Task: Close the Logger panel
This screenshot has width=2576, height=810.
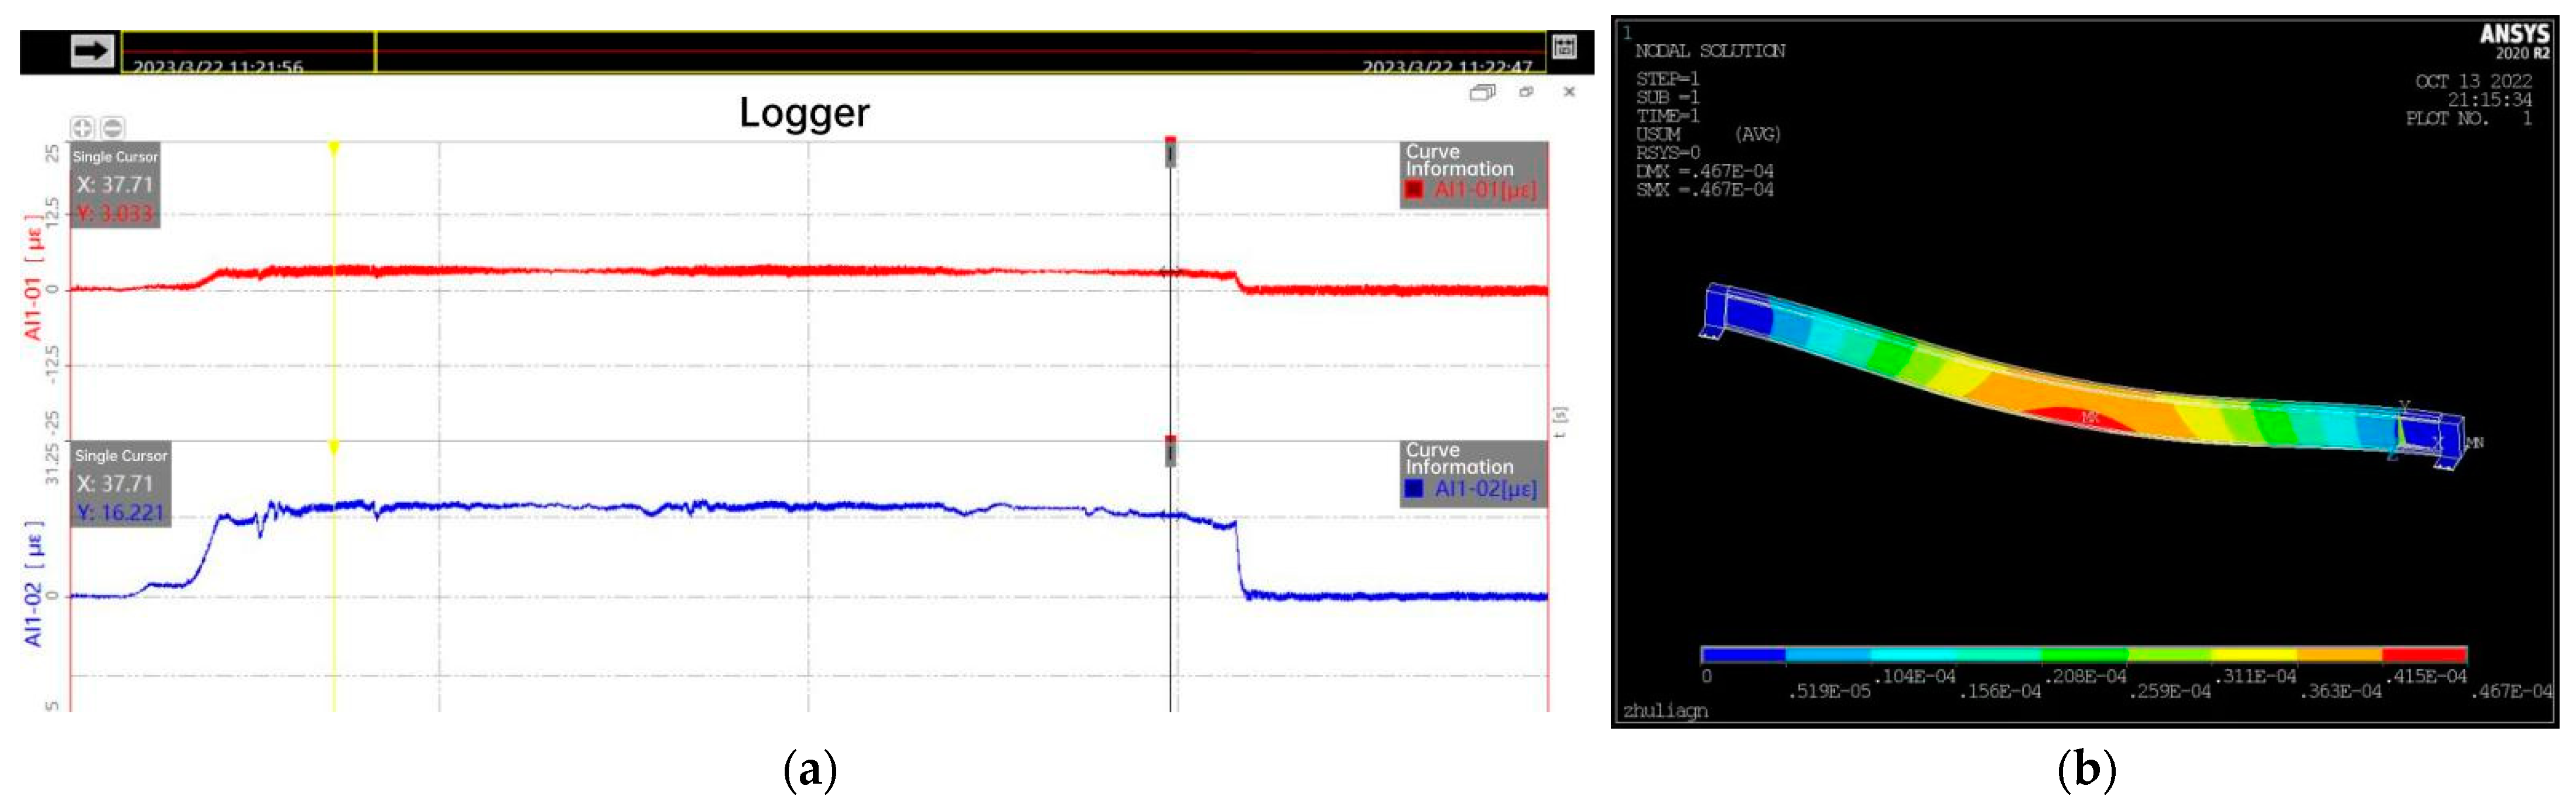Action: pyautogui.click(x=1569, y=92)
